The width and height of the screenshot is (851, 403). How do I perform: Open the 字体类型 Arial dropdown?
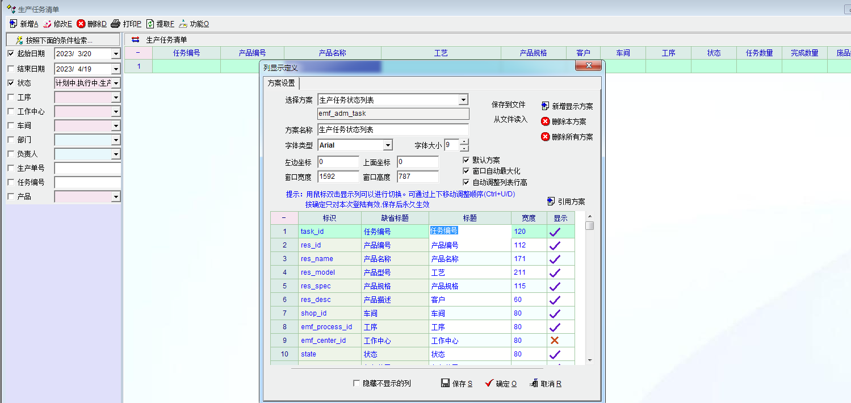coord(387,145)
